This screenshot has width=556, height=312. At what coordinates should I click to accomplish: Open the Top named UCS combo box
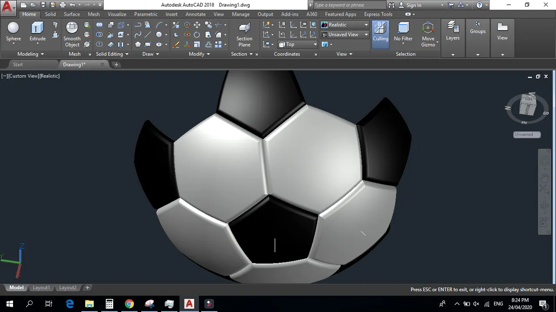[x=298, y=44]
